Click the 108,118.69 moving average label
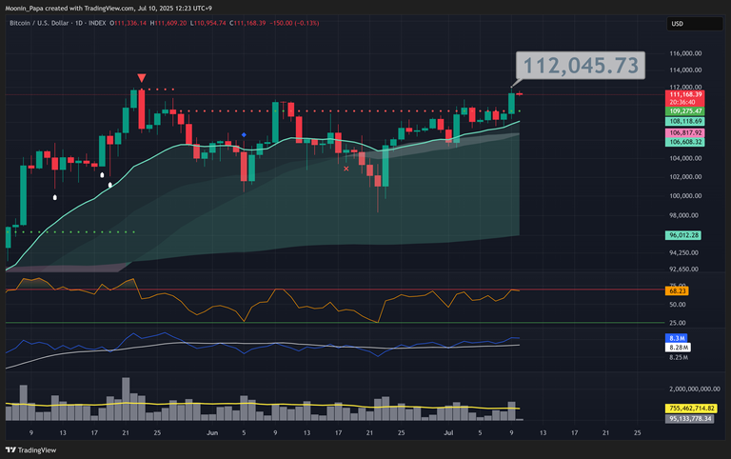This screenshot has width=731, height=459. pyautogui.click(x=685, y=121)
